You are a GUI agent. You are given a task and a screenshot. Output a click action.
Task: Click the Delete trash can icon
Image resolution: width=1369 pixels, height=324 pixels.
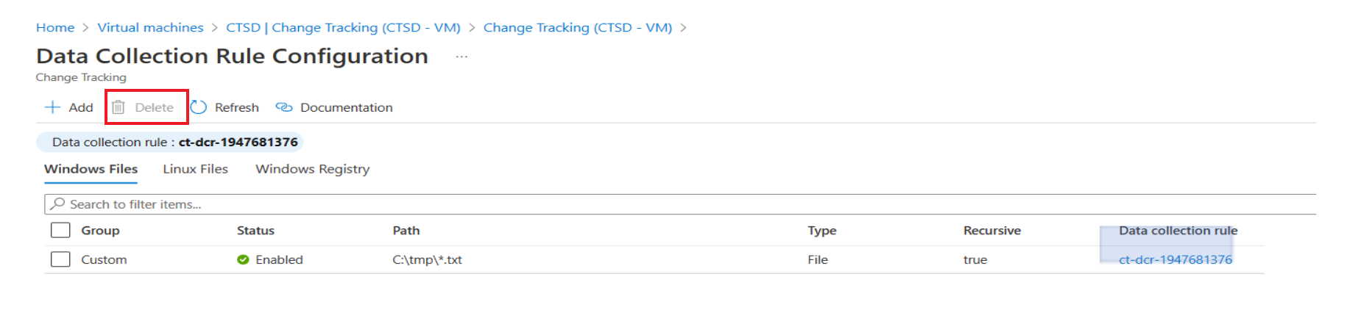point(118,107)
